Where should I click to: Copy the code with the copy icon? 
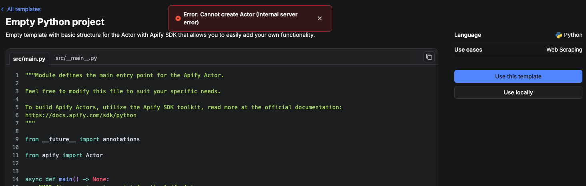pyautogui.click(x=429, y=57)
